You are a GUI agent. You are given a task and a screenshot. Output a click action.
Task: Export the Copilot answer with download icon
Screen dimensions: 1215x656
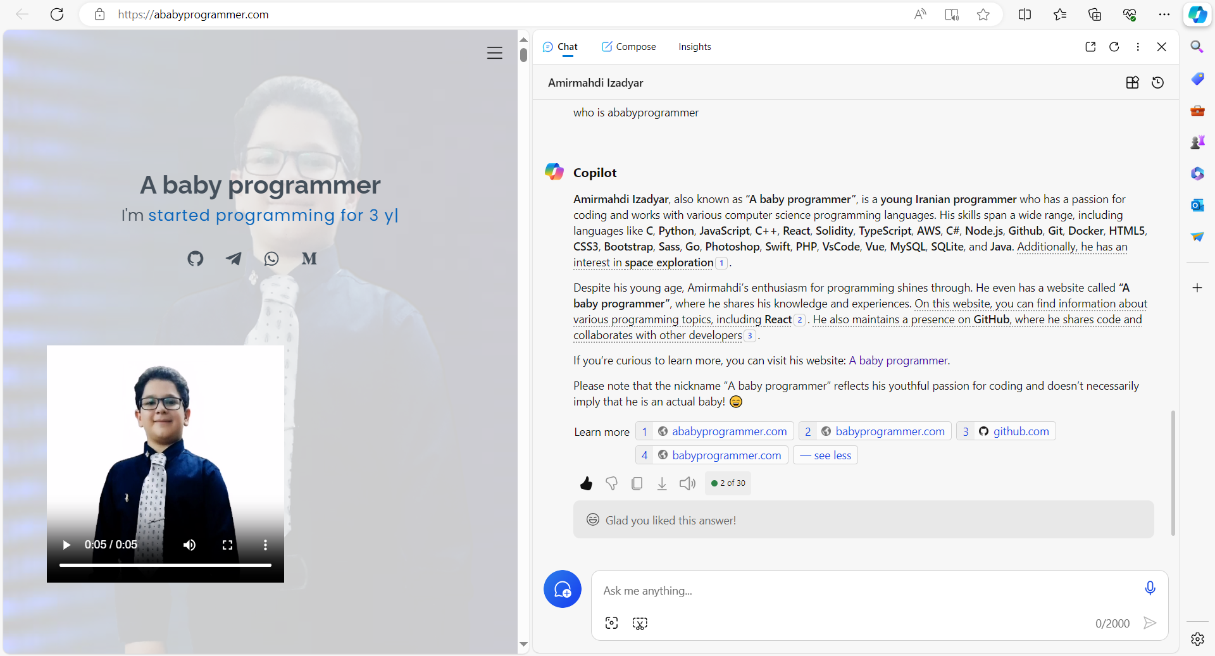click(x=662, y=483)
